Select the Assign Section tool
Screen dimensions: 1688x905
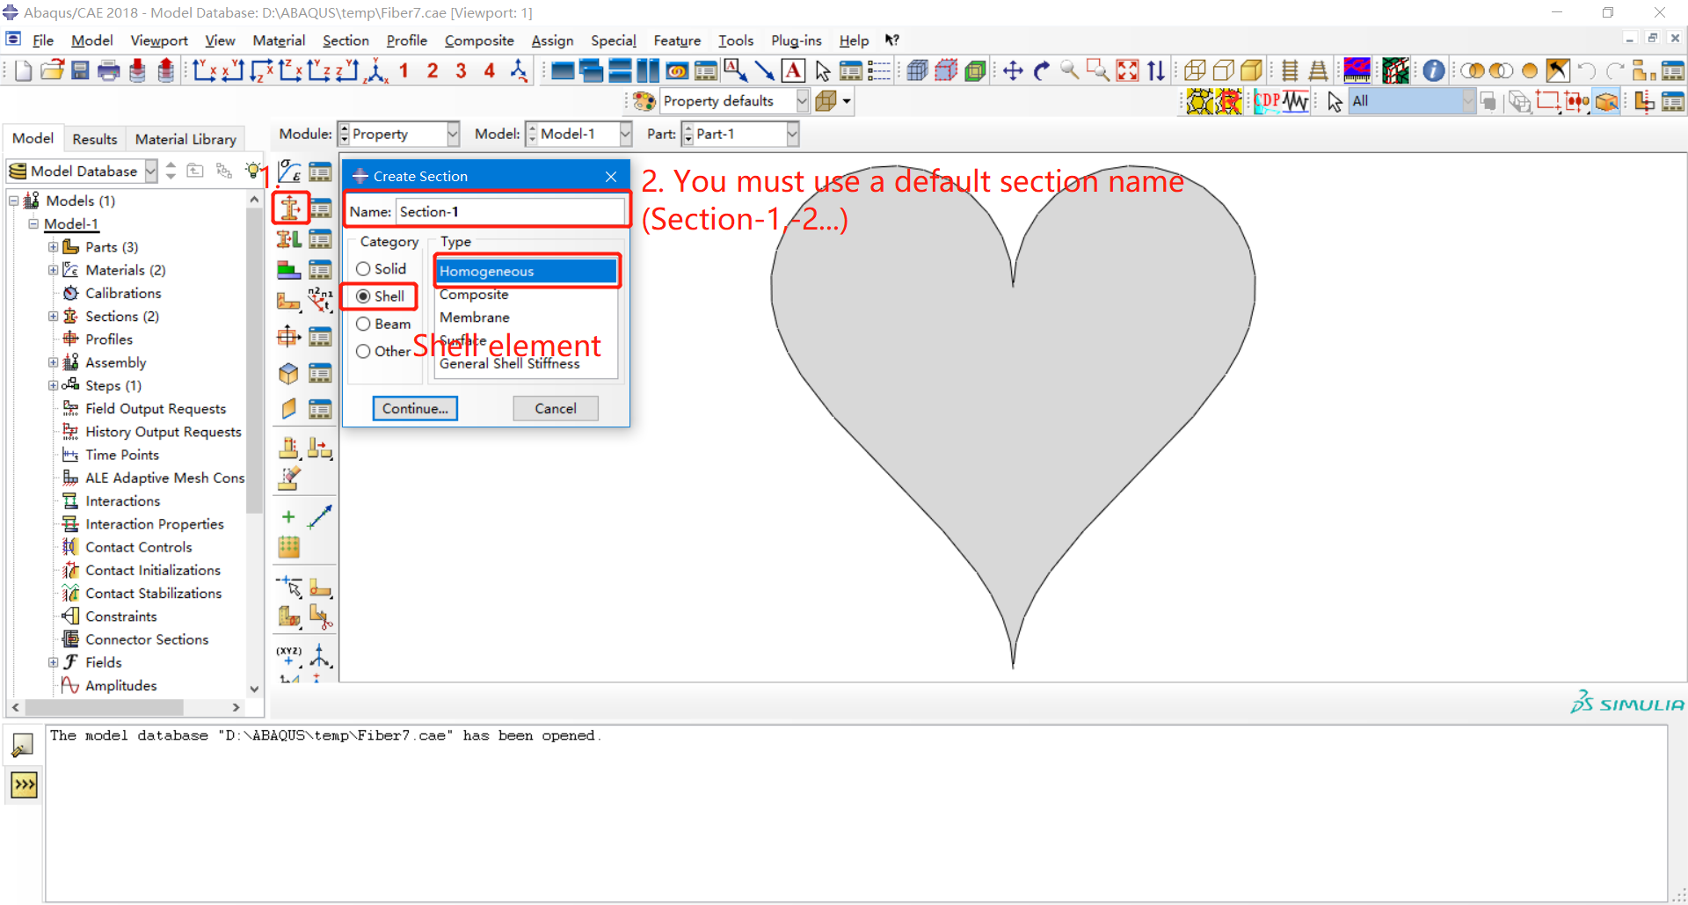tap(288, 238)
